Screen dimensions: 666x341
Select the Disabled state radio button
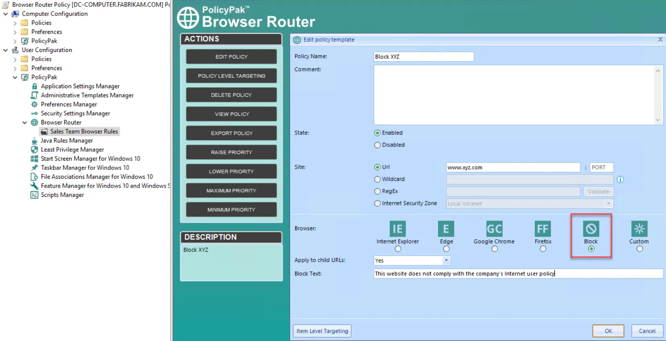click(x=377, y=145)
